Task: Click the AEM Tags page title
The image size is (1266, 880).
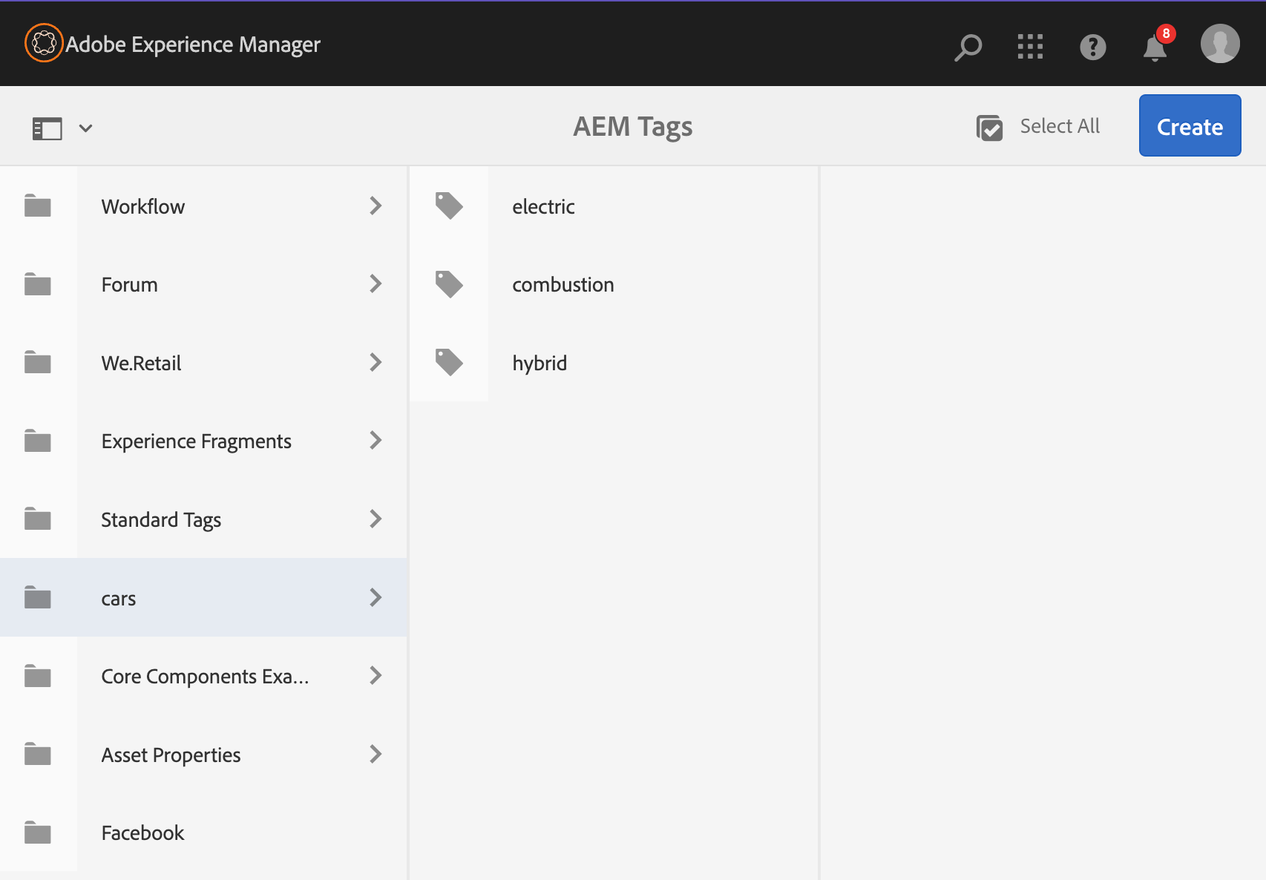Action: point(633,127)
